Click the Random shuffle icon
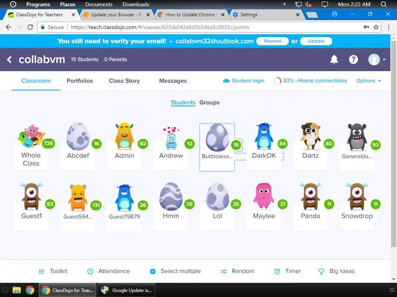 coord(223,271)
